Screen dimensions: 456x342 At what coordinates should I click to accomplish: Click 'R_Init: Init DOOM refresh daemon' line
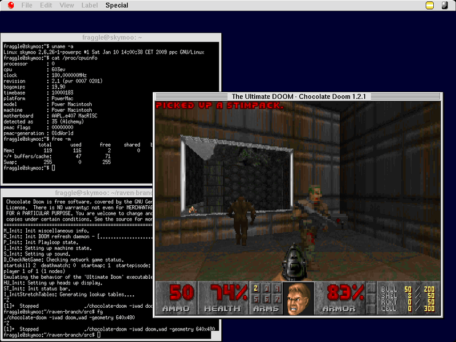pos(78,237)
